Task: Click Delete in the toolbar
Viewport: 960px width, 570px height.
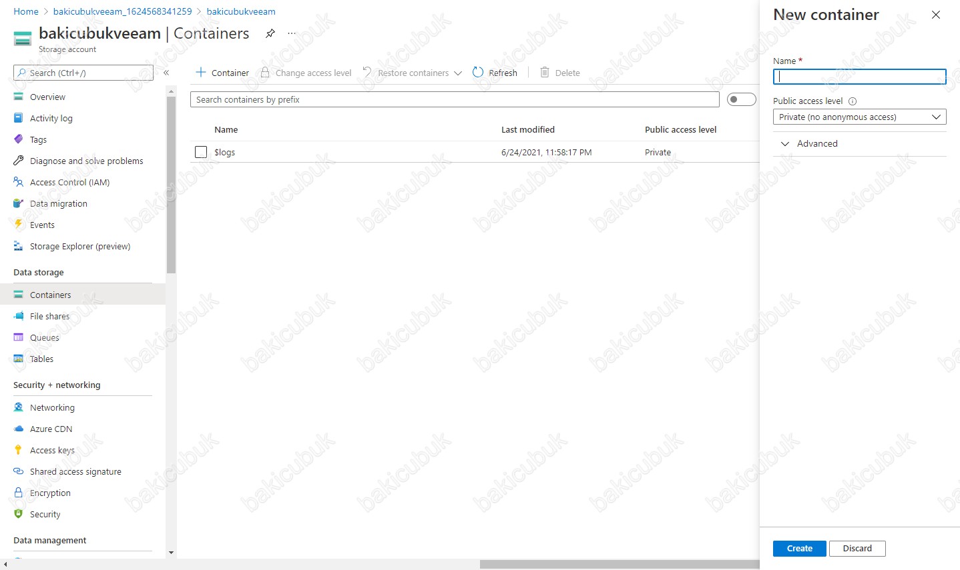Action: coord(559,73)
